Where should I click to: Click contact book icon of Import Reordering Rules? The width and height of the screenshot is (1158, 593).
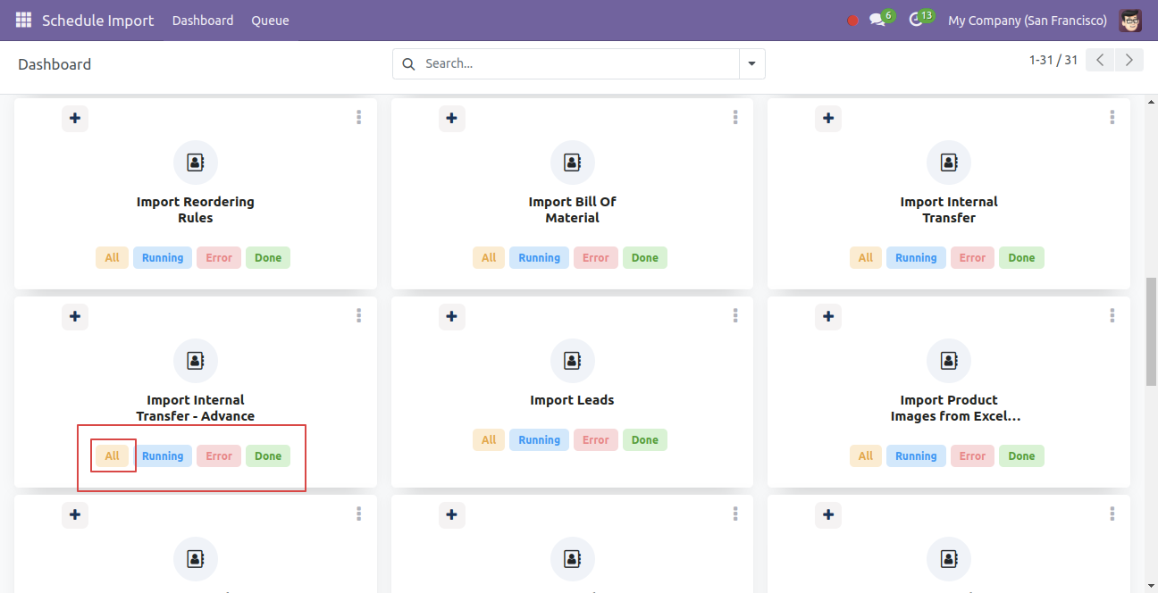(x=196, y=163)
